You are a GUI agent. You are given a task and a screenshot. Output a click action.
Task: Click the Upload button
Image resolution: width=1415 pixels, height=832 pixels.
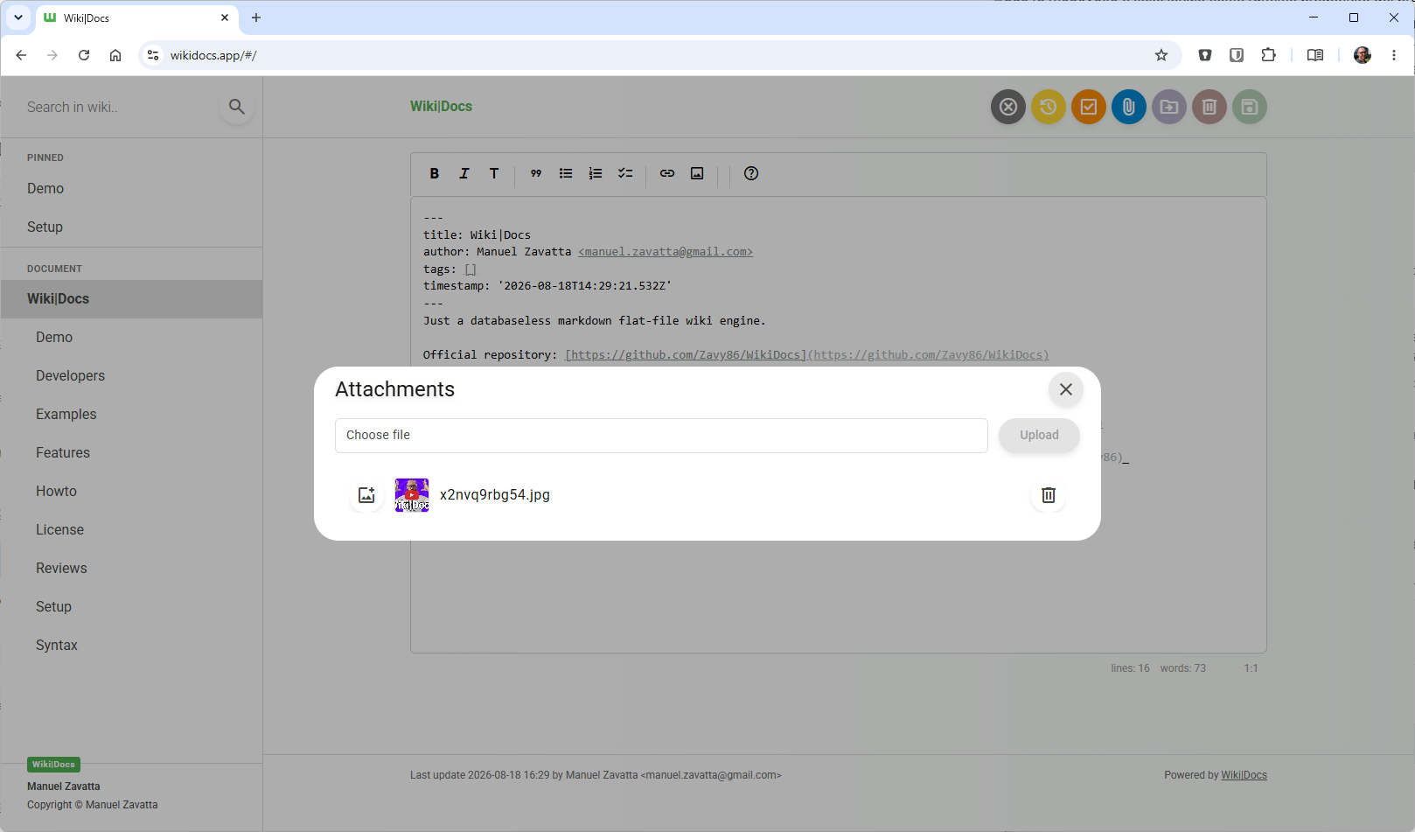1039,435
